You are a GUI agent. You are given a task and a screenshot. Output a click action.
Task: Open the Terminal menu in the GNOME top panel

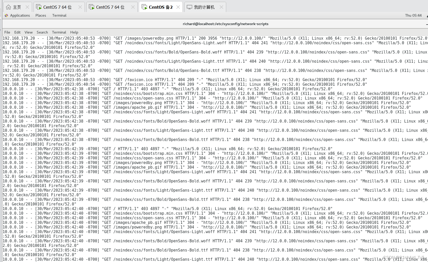59,15
